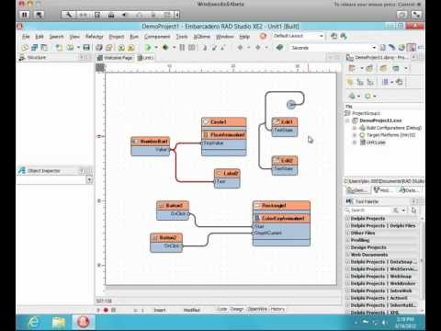Switch to the History tab

coord(277,309)
